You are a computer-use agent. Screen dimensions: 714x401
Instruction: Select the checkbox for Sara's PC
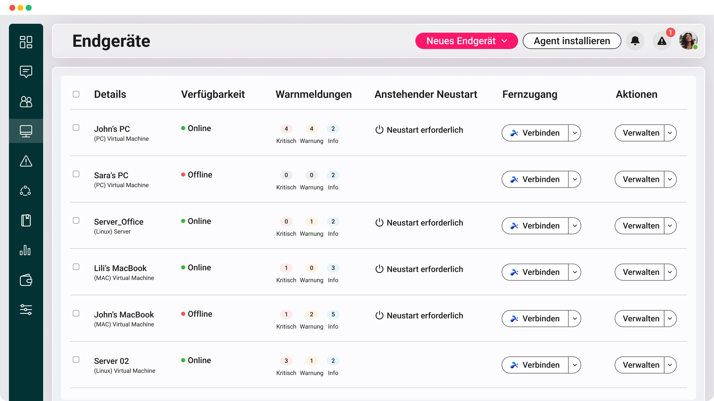pos(76,174)
